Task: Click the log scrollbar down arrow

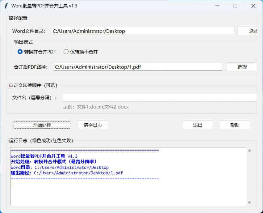Action: pyautogui.click(x=249, y=202)
